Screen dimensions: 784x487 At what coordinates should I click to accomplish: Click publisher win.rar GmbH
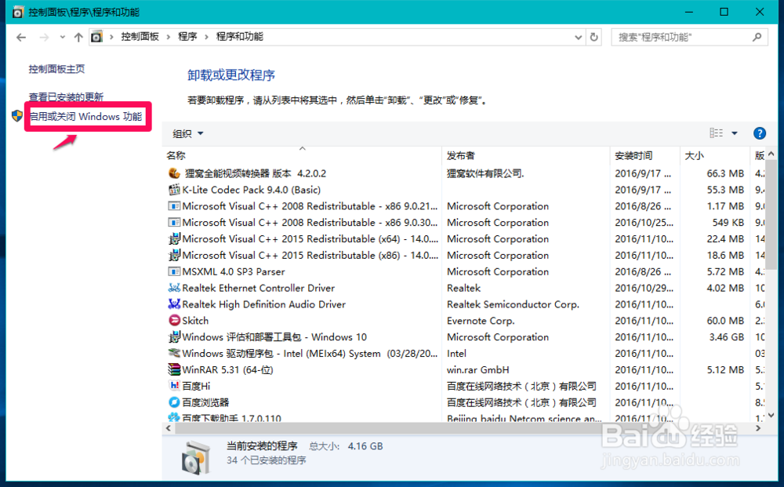click(x=477, y=370)
